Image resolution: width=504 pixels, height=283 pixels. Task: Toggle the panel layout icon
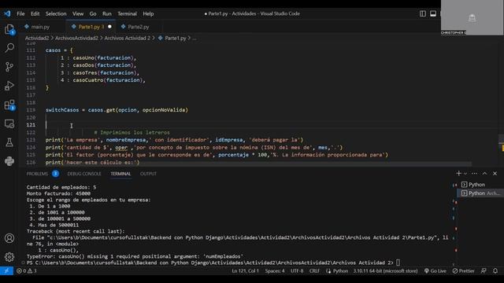pyautogui.click(x=433, y=13)
